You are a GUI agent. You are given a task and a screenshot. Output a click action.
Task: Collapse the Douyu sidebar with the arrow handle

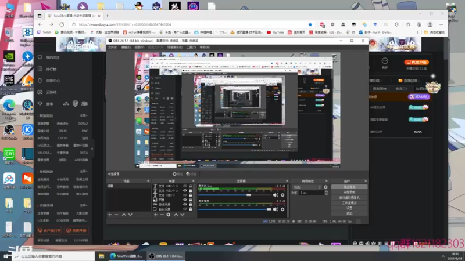(92, 149)
